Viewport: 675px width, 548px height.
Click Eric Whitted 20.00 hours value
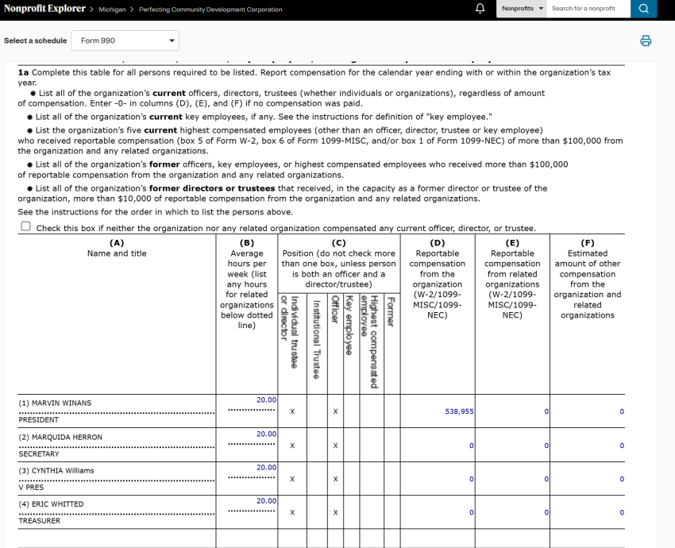click(267, 501)
